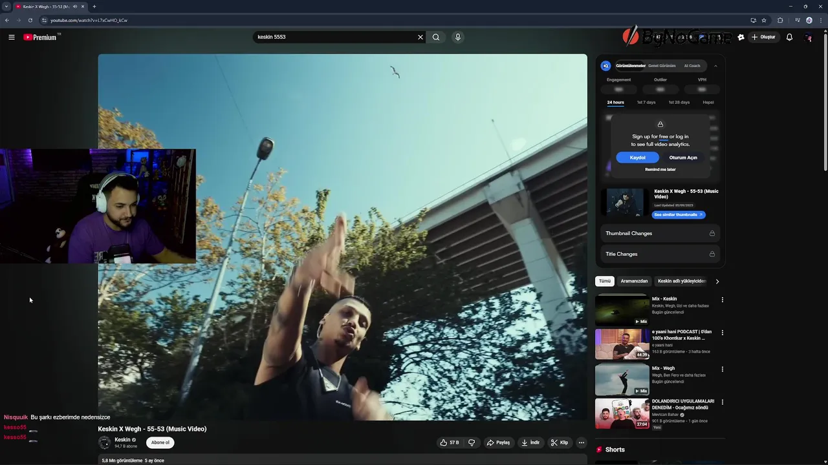Reload the page with browser refresh
This screenshot has height=465, width=828.
30,20
